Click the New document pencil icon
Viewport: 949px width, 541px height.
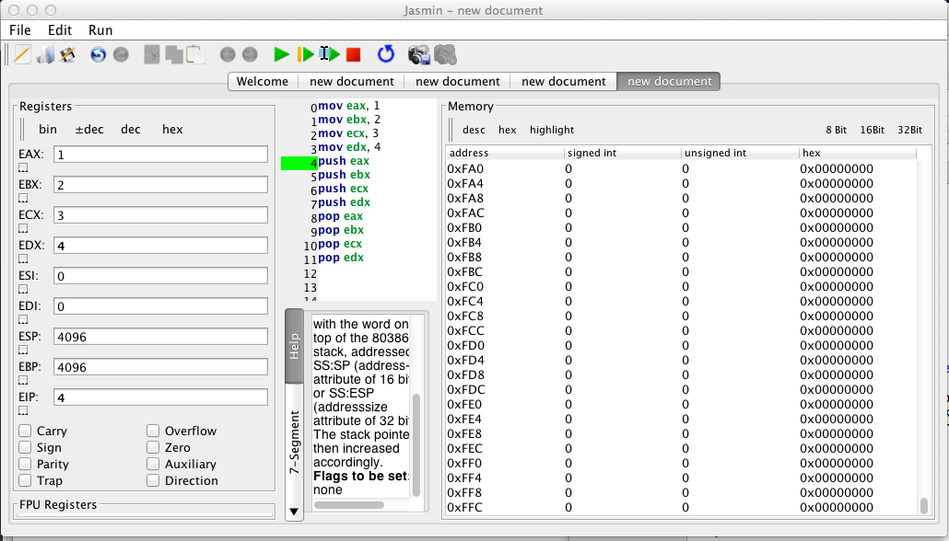point(23,55)
